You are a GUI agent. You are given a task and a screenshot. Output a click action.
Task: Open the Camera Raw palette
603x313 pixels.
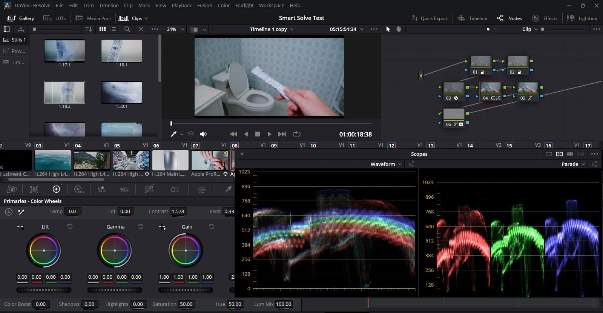pos(12,189)
